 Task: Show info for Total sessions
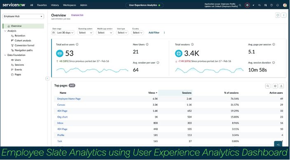pyautogui.click(x=192, y=44)
